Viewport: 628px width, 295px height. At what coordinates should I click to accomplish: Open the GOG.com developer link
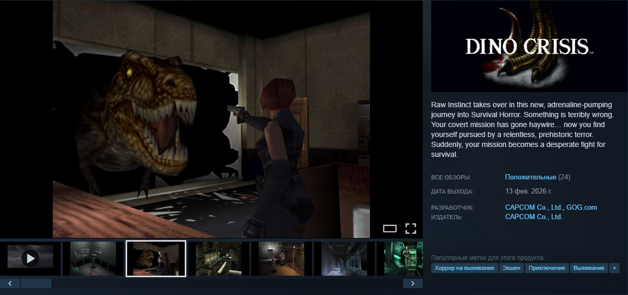pyautogui.click(x=582, y=208)
